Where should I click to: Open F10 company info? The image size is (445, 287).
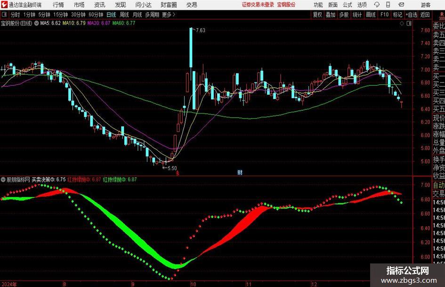pos(385,15)
